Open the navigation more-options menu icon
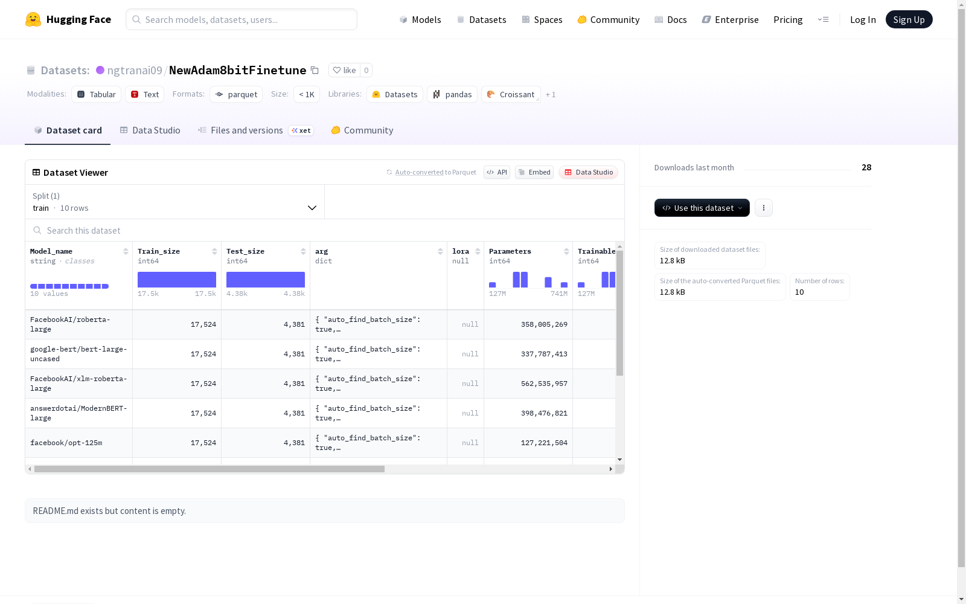The image size is (966, 604). click(823, 19)
